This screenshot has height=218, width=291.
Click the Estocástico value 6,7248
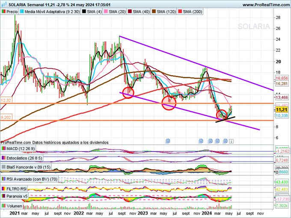(282, 160)
